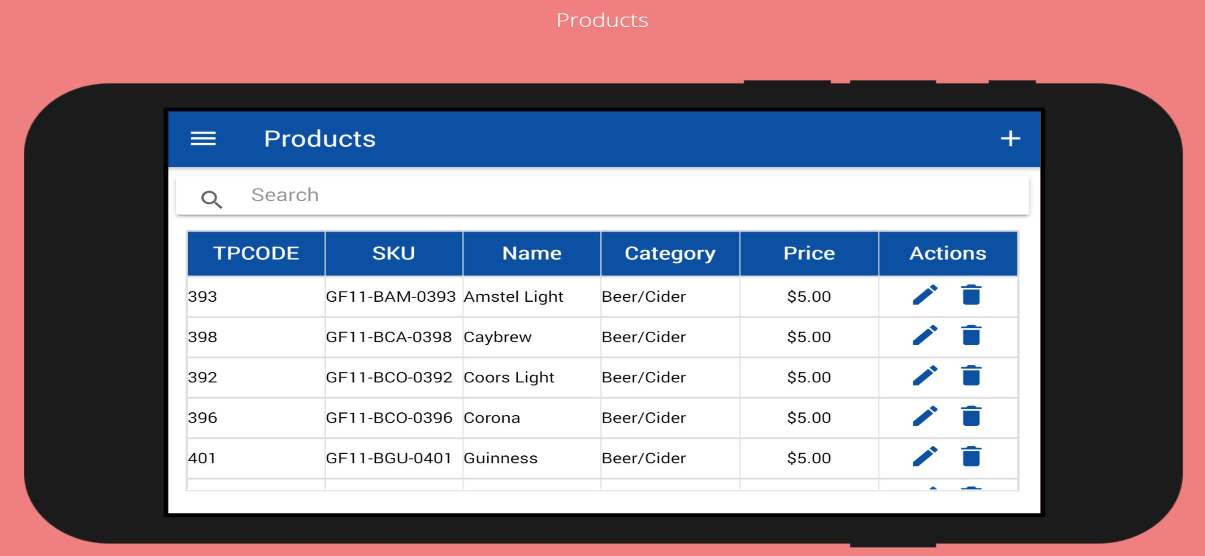
Task: Delete the Amstel Light product
Action: (971, 295)
